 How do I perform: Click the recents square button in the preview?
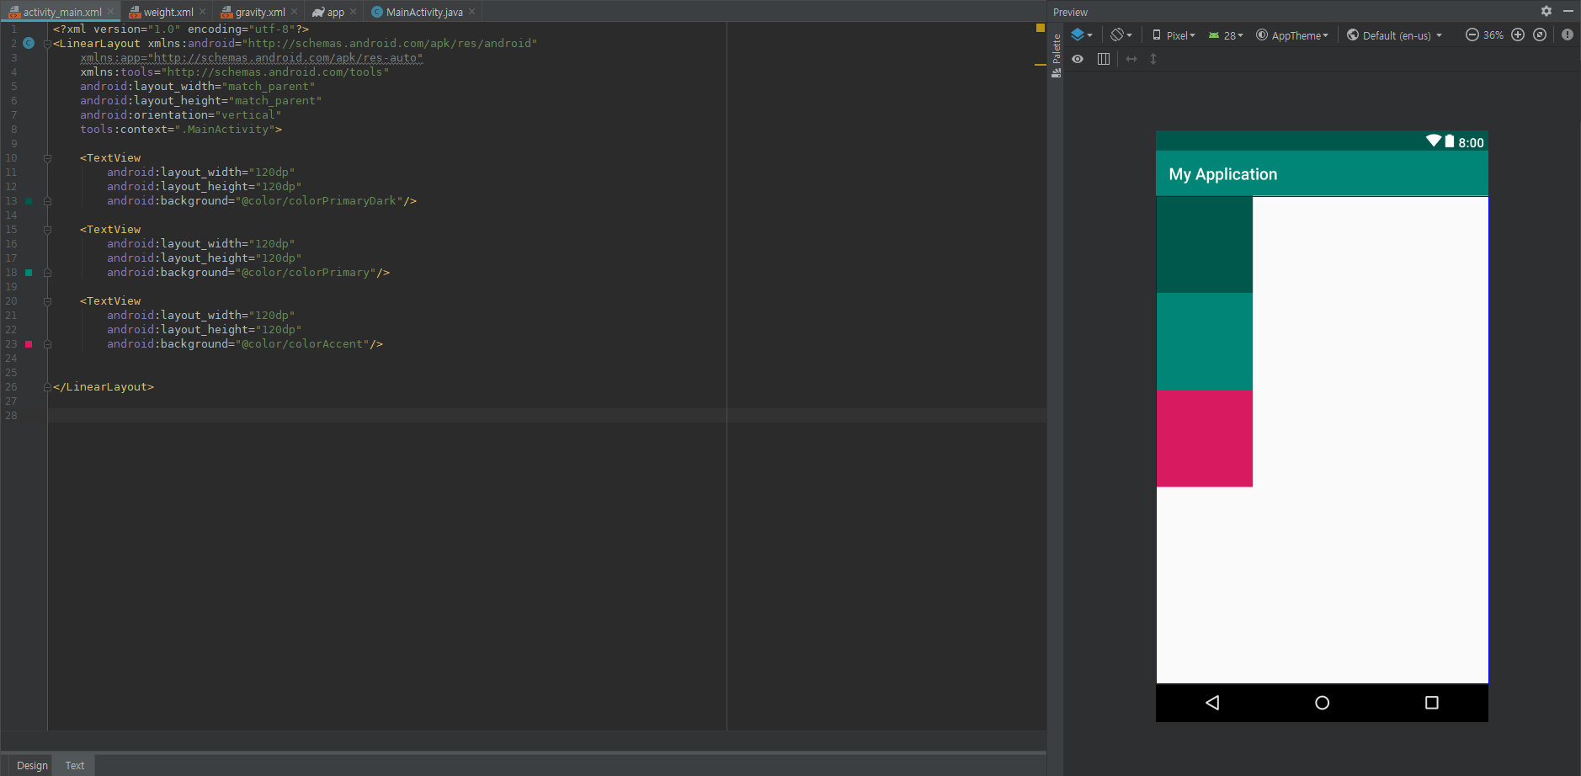[1431, 703]
